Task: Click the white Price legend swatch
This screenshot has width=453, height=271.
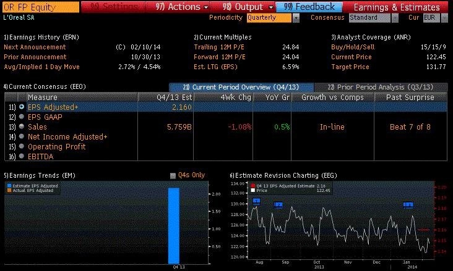Action: tap(253, 191)
